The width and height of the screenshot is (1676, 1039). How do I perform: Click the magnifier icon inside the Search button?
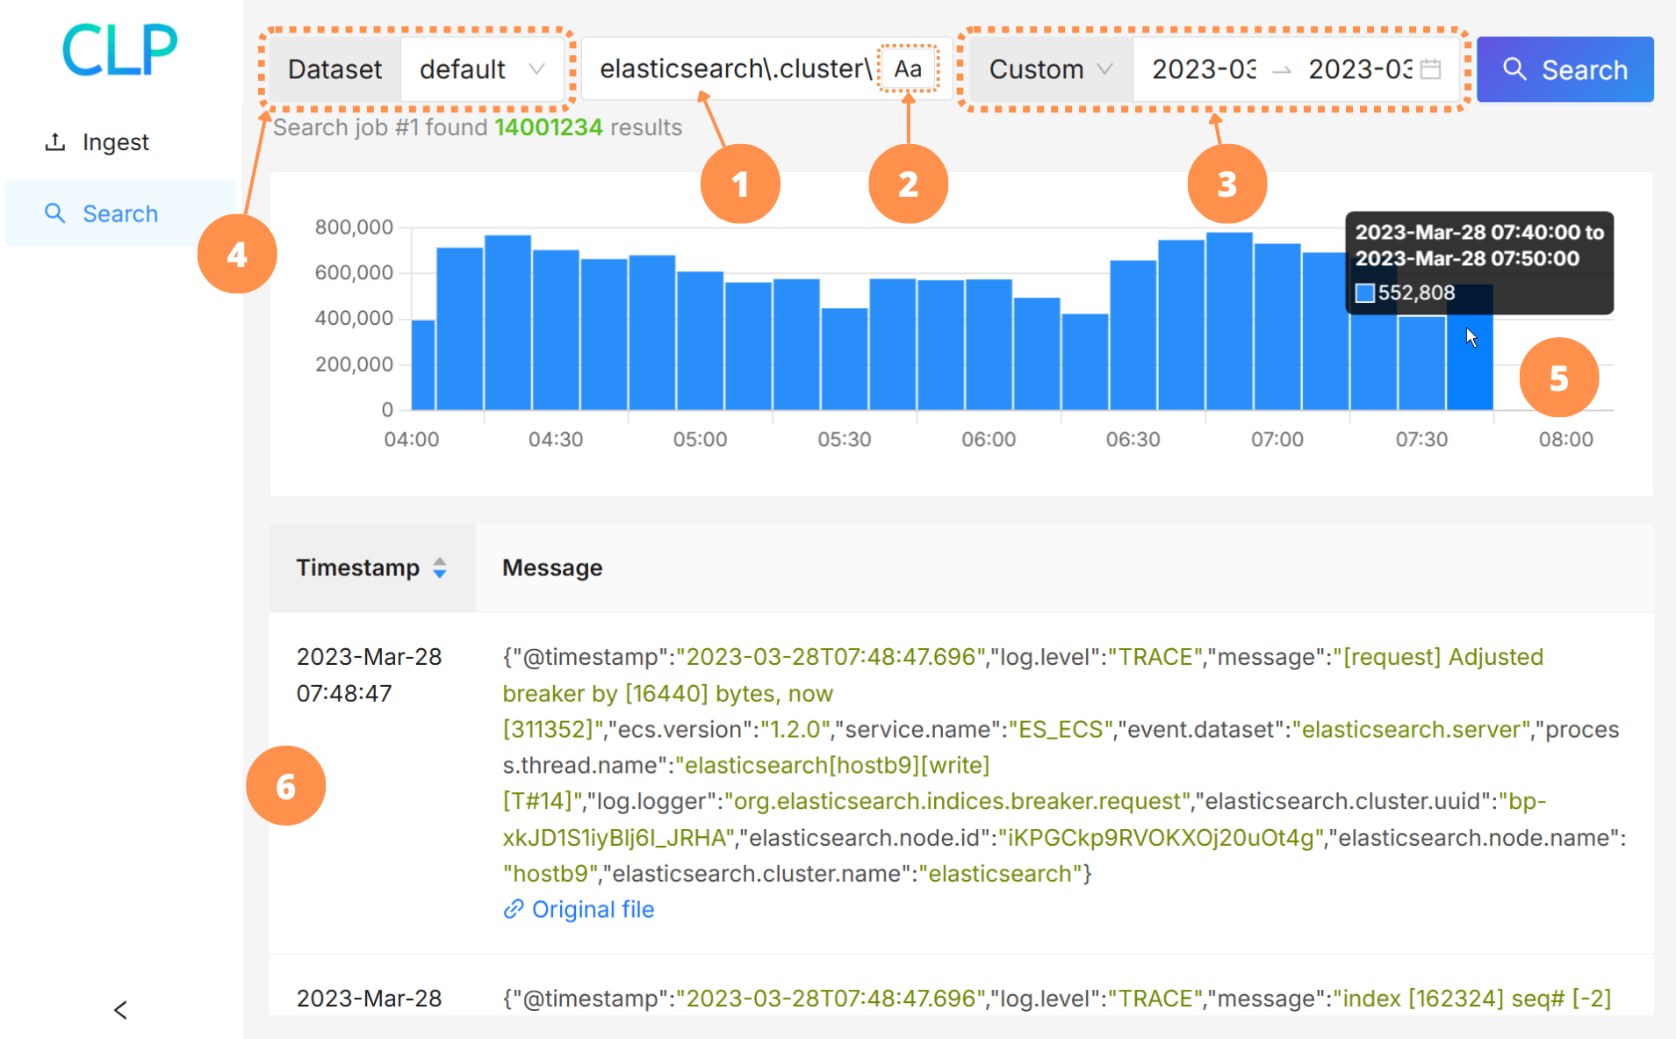click(x=1514, y=69)
